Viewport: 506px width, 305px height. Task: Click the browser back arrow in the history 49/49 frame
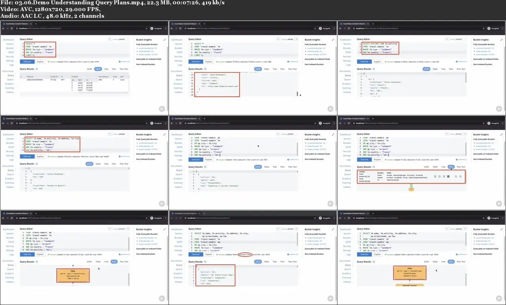point(4,123)
